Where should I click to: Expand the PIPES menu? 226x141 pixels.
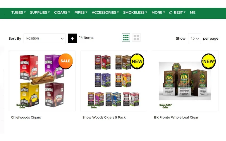tap(81, 13)
